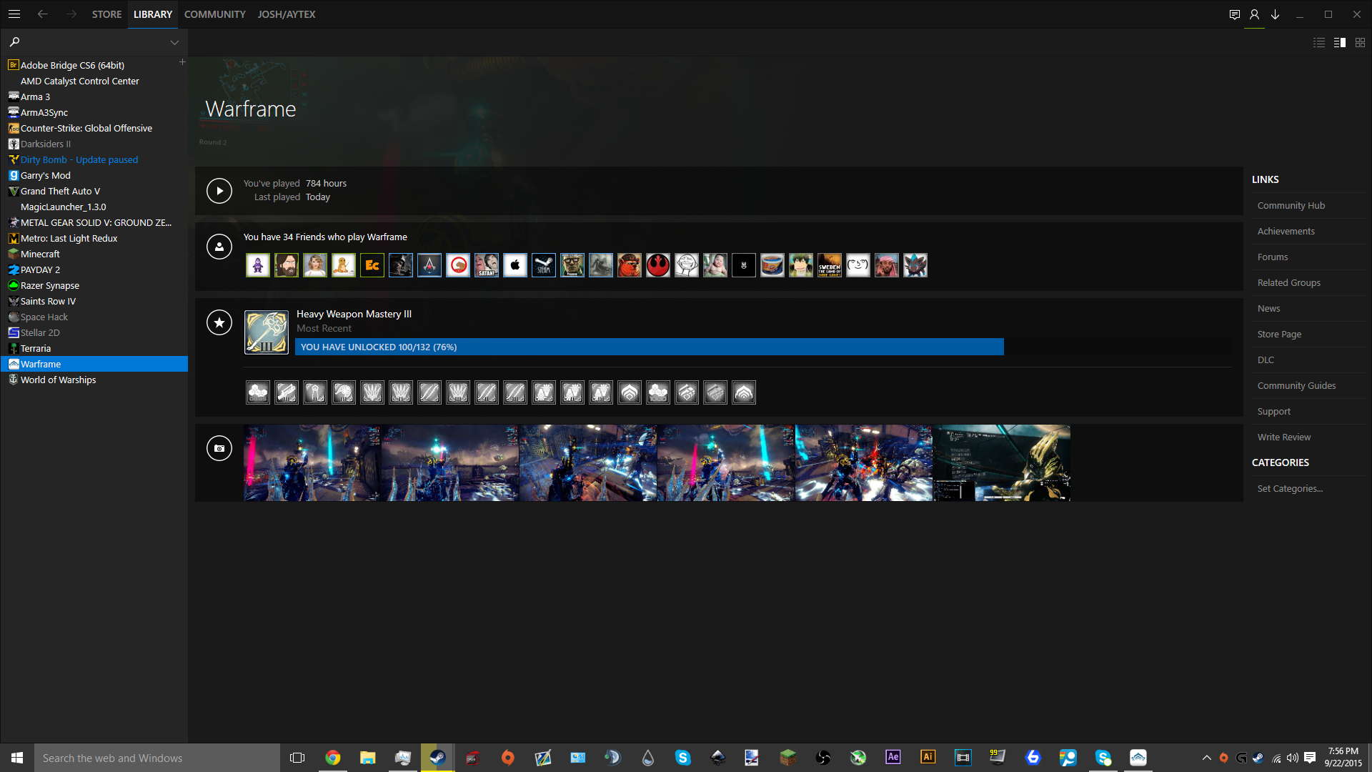Screen dimensions: 1372x772
Task: Click Set Categories...
Action: (x=1291, y=488)
